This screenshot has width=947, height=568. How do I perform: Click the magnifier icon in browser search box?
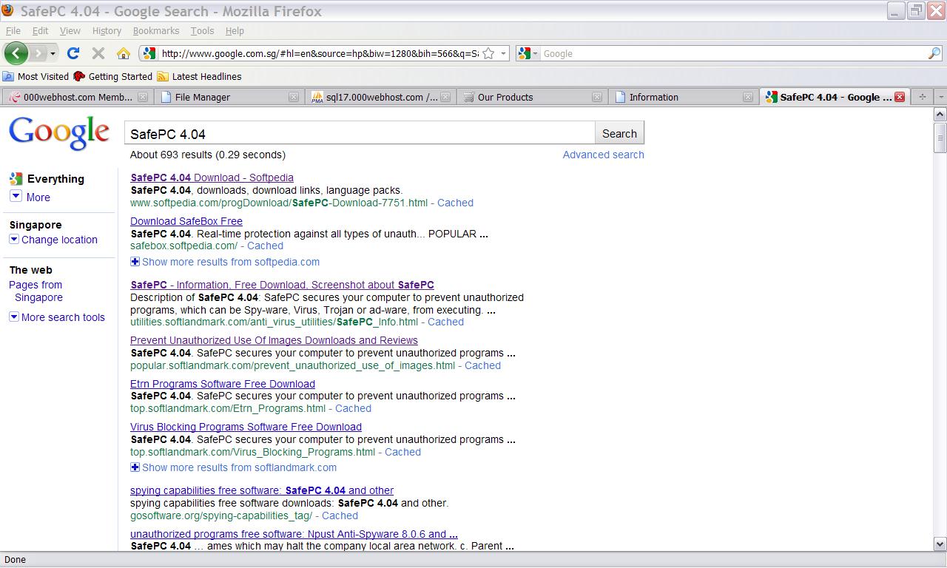tap(934, 53)
